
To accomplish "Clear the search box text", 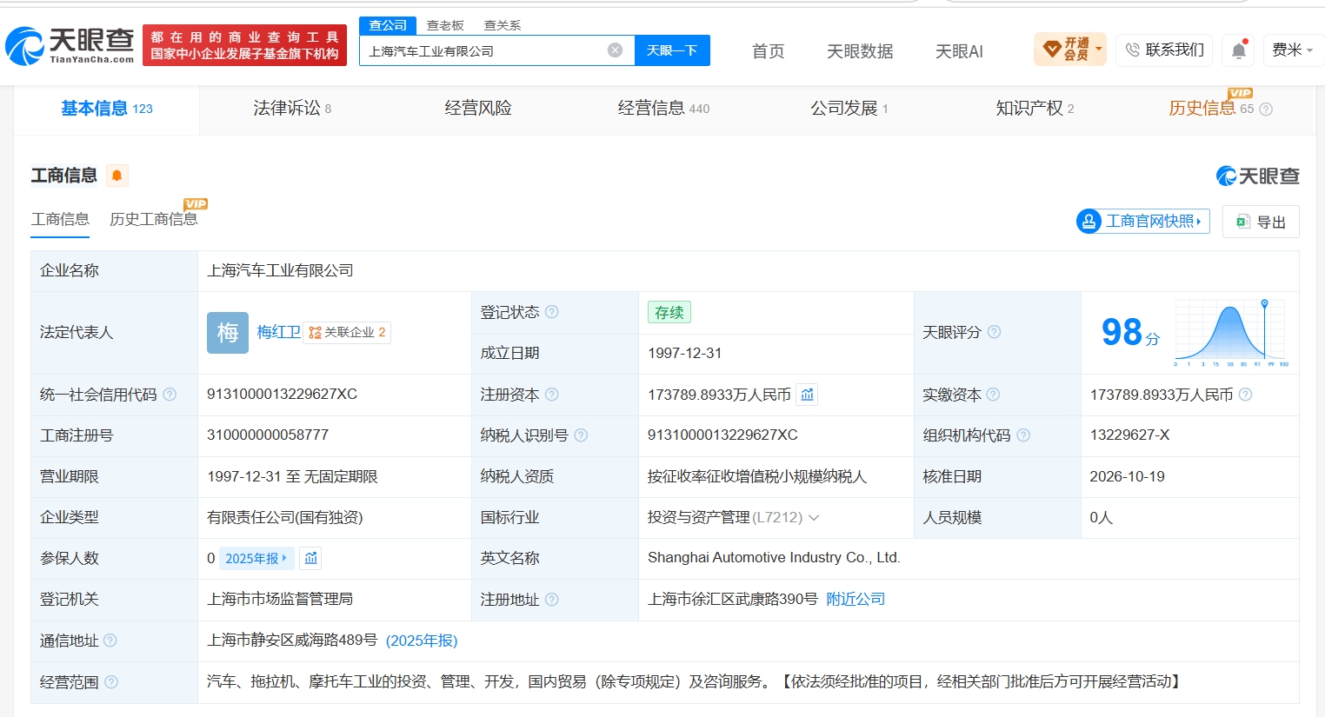I will point(615,50).
